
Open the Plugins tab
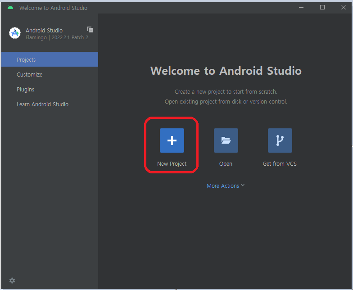(x=50, y=89)
